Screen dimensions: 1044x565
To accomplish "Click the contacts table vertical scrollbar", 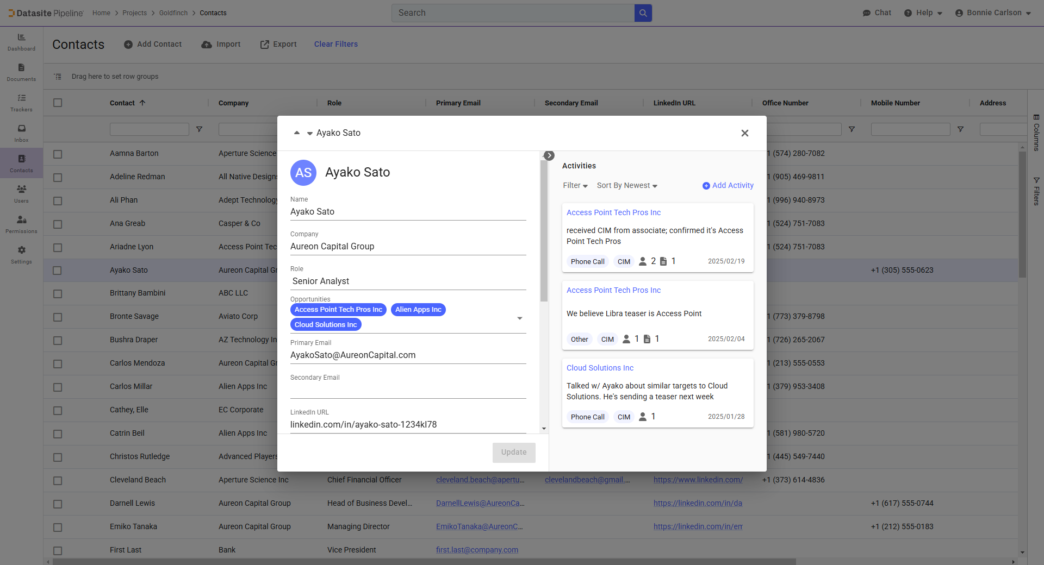I will pyautogui.click(x=1022, y=215).
